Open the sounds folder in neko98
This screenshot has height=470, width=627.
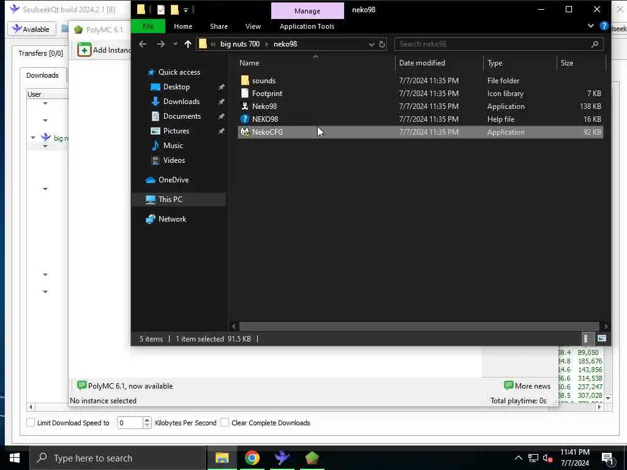click(x=263, y=80)
